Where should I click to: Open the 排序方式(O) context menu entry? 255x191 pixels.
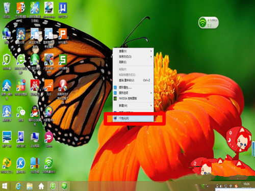(x=133, y=57)
